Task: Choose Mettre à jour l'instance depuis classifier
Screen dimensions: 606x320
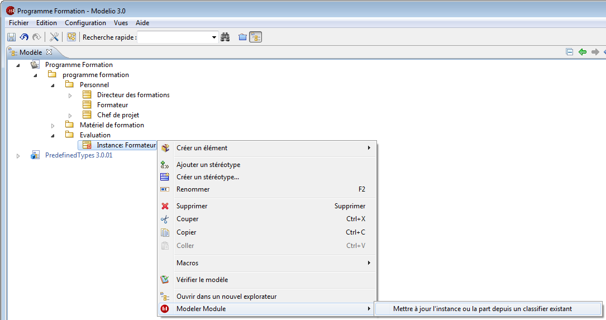Action: [x=488, y=309]
